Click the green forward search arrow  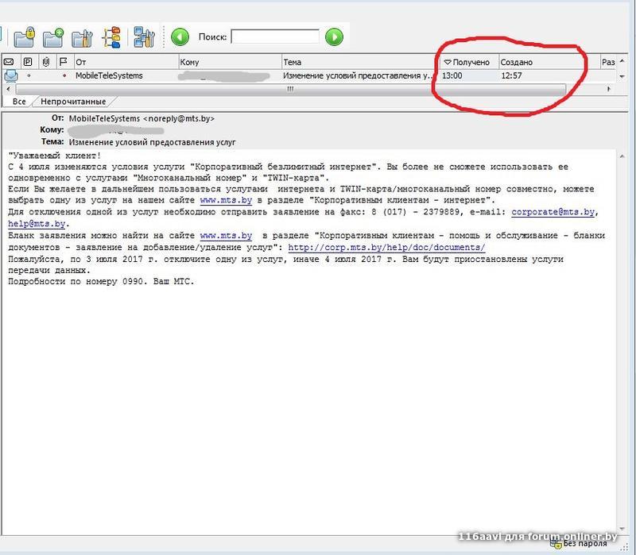point(334,37)
